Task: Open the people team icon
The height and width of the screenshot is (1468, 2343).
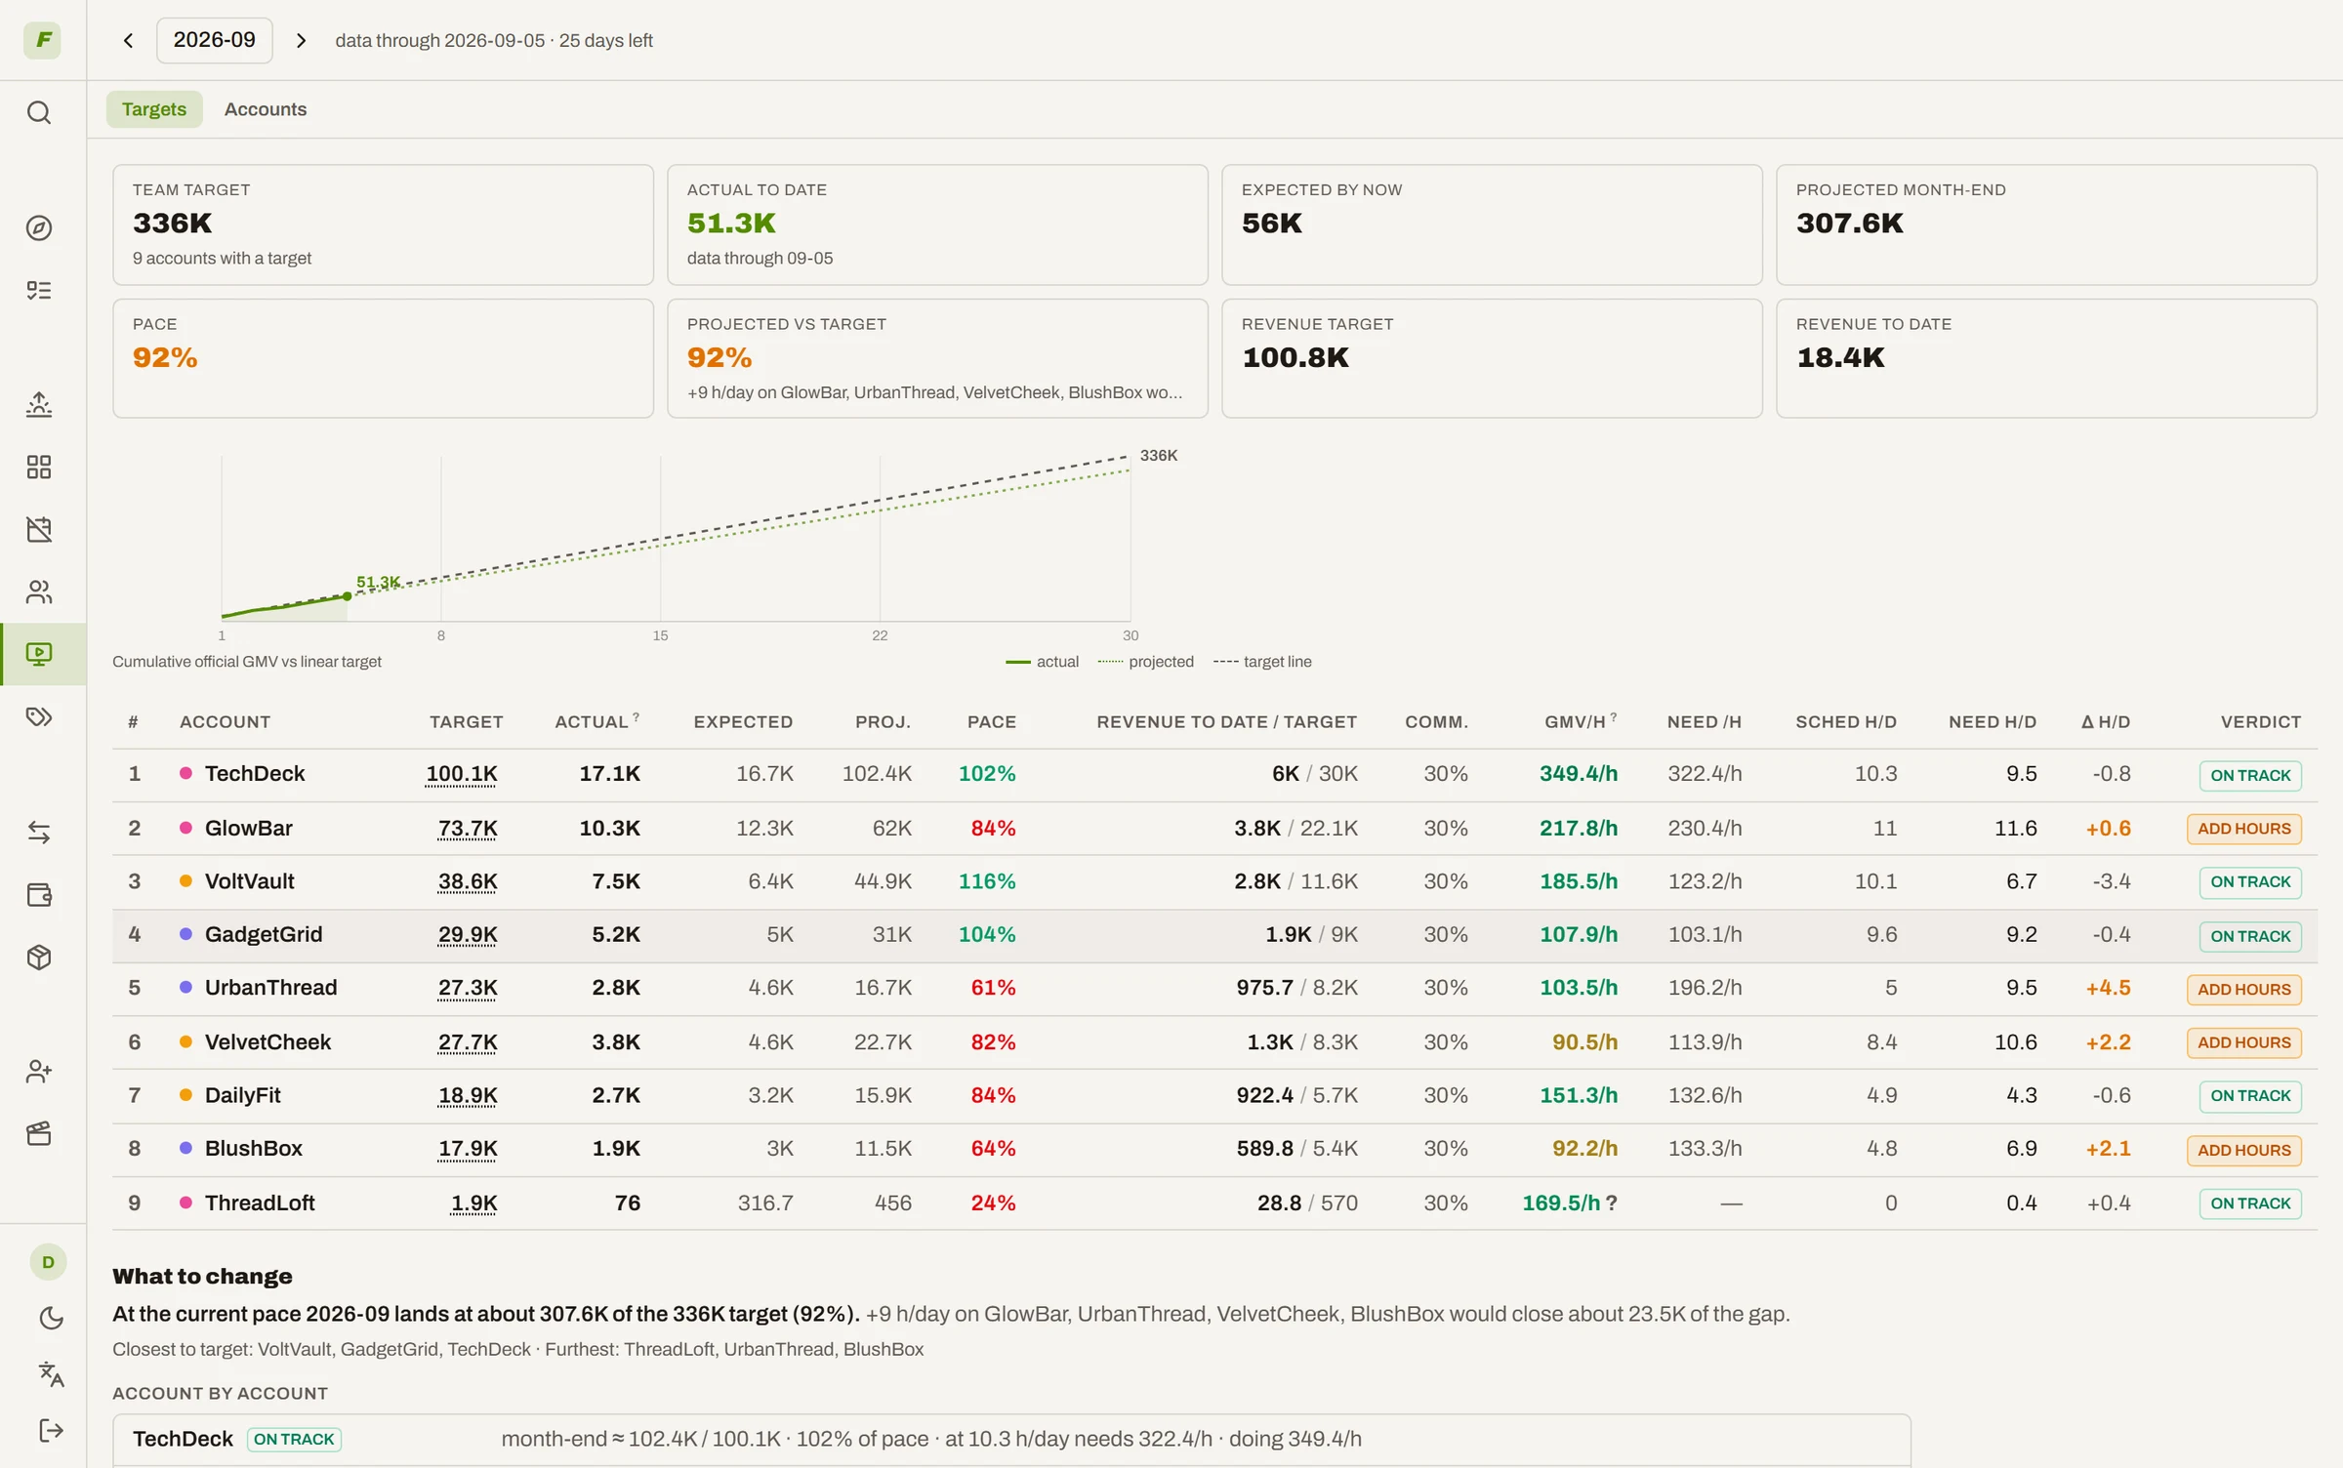Action: [x=39, y=591]
